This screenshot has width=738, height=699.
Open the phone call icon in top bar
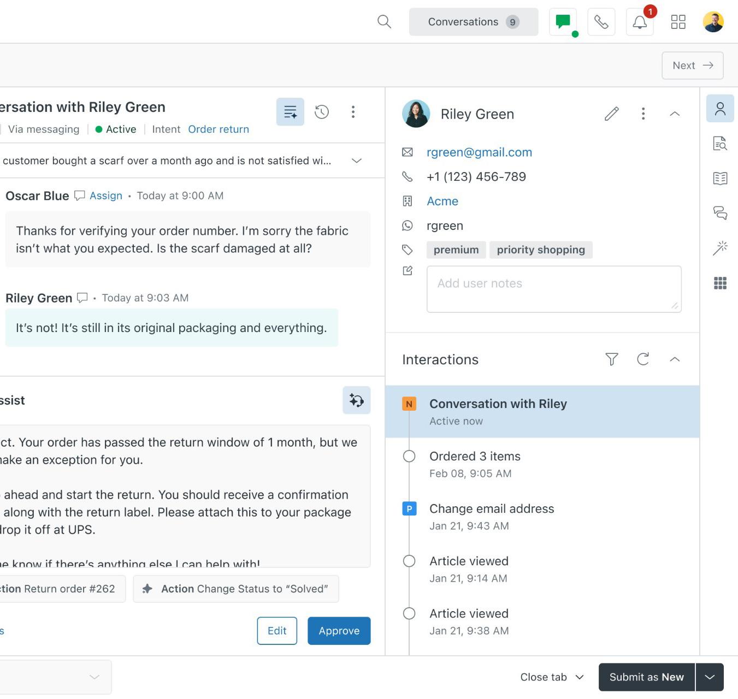601,22
